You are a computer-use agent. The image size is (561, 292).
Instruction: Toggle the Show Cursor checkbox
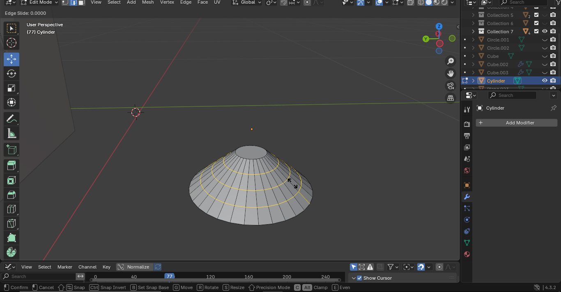(x=359, y=278)
